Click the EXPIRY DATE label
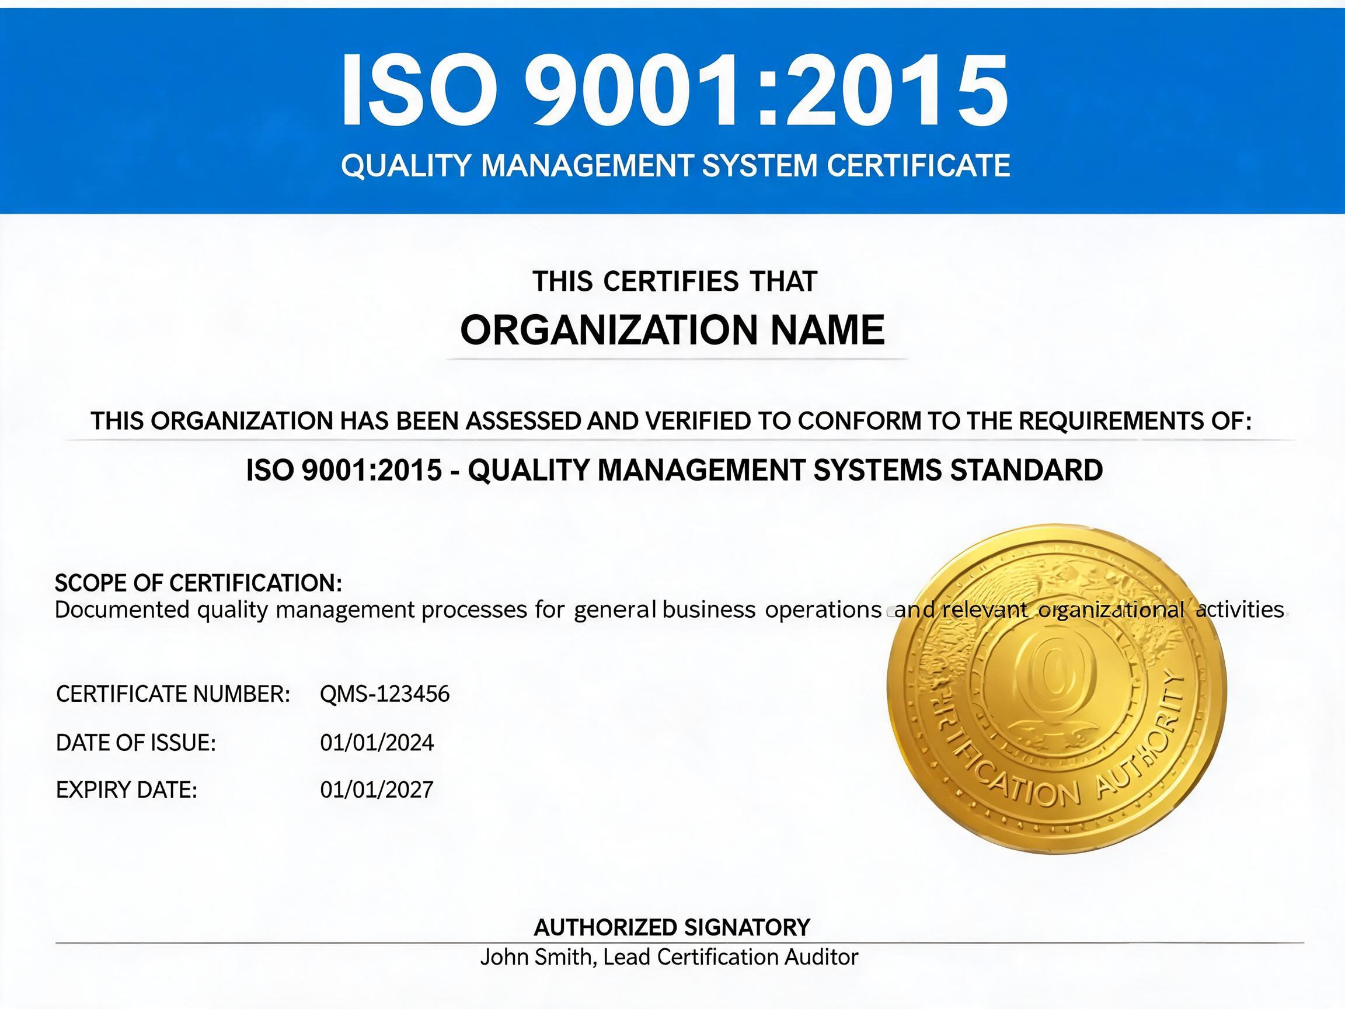This screenshot has height=1009, width=1345. tap(127, 790)
